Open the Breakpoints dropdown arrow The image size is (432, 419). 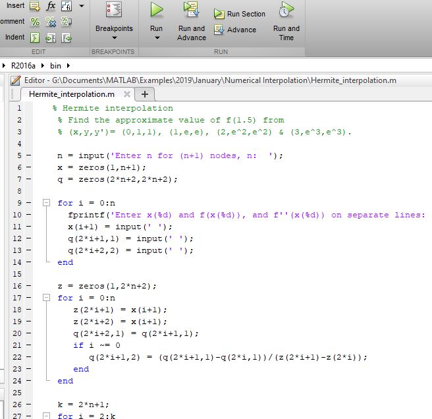coord(115,38)
